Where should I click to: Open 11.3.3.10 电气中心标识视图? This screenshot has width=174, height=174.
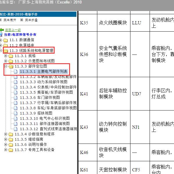[x=45, y=118]
